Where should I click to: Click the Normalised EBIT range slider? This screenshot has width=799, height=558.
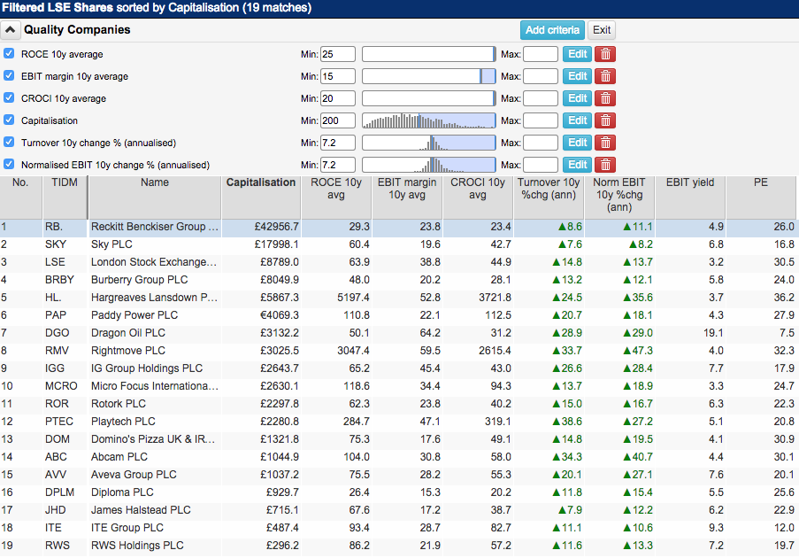tap(428, 165)
